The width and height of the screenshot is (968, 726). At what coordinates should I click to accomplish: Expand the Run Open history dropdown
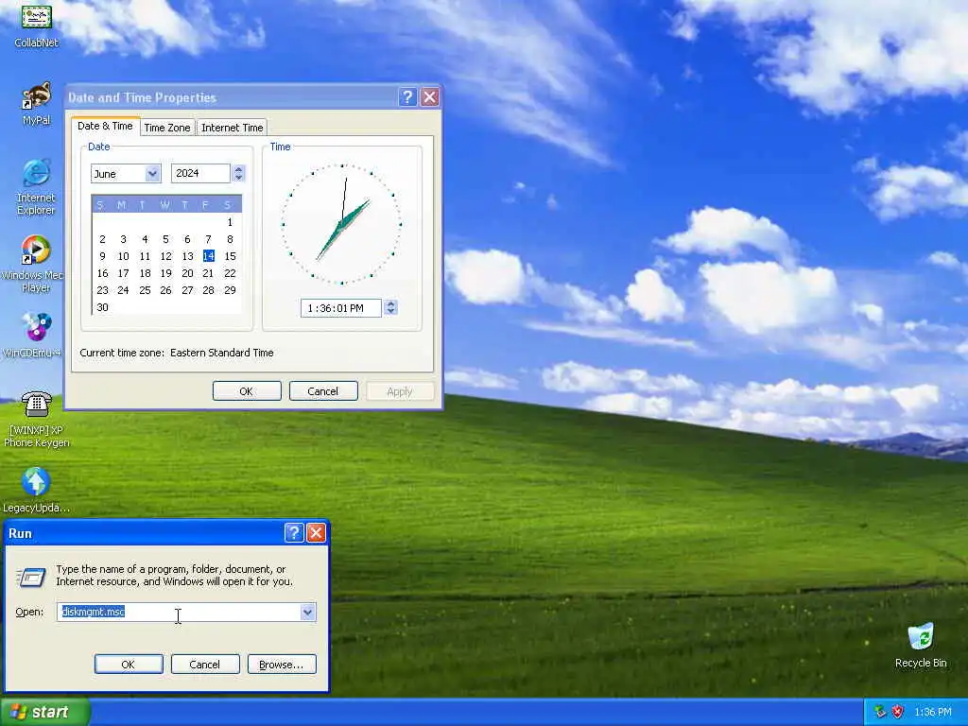pos(307,612)
